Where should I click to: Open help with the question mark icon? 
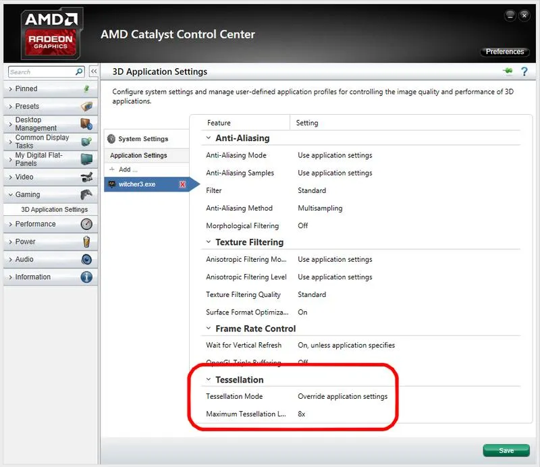(x=523, y=72)
